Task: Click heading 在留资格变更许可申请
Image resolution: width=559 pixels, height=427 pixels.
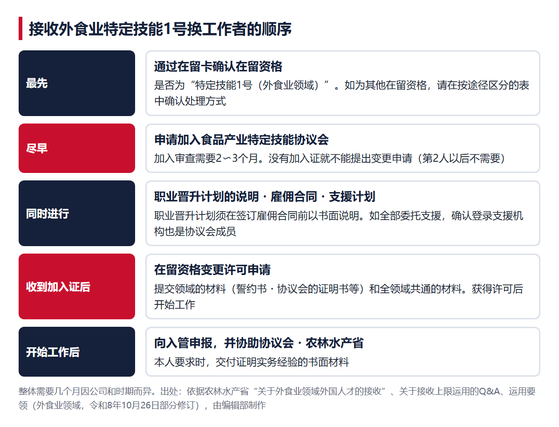Action: (x=212, y=270)
